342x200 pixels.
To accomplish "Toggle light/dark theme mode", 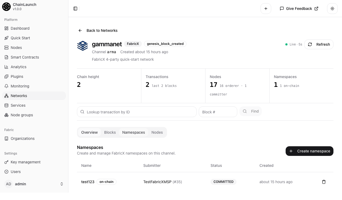I will click(x=332, y=9).
